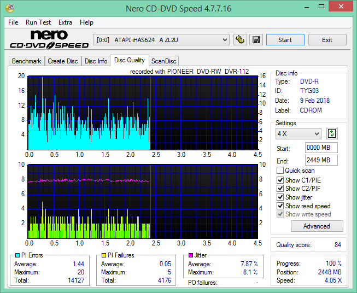Switch to the Benchmark tab
This screenshot has height=293, width=357.
(27, 61)
